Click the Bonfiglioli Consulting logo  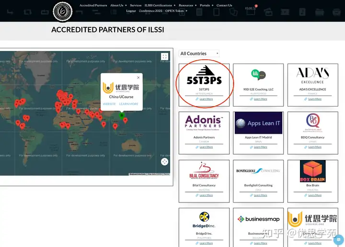tap(258, 171)
